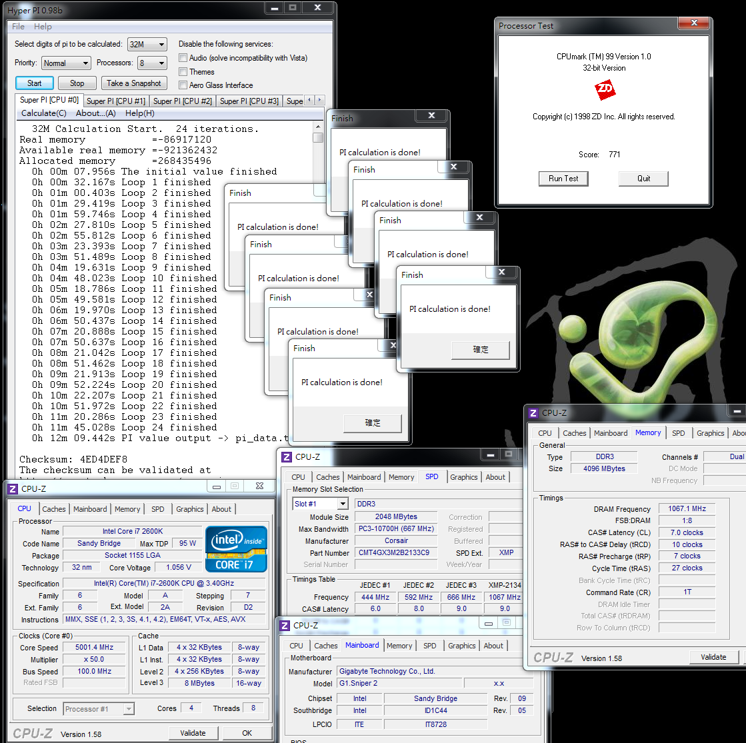Open Graphics tab in CPU-Z SPD window
Image resolution: width=746 pixels, height=743 pixels.
point(463,477)
